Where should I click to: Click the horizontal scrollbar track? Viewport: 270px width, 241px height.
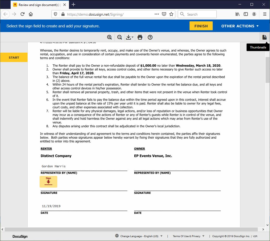(131, 229)
